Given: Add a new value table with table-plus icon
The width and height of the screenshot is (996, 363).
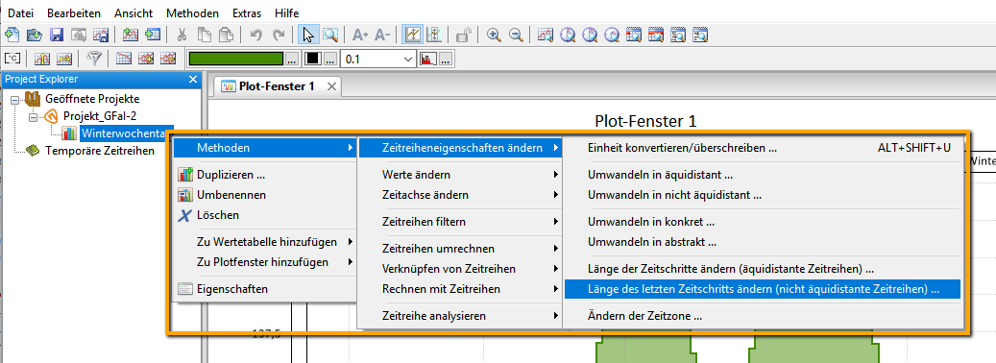Looking at the screenshot, I should tap(153, 35).
